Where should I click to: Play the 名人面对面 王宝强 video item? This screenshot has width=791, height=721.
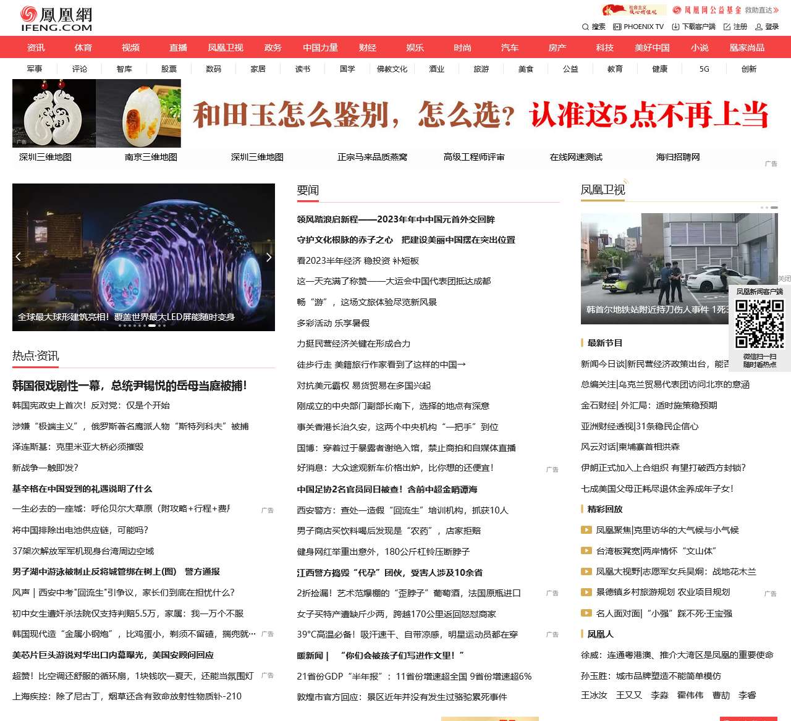tap(657, 613)
